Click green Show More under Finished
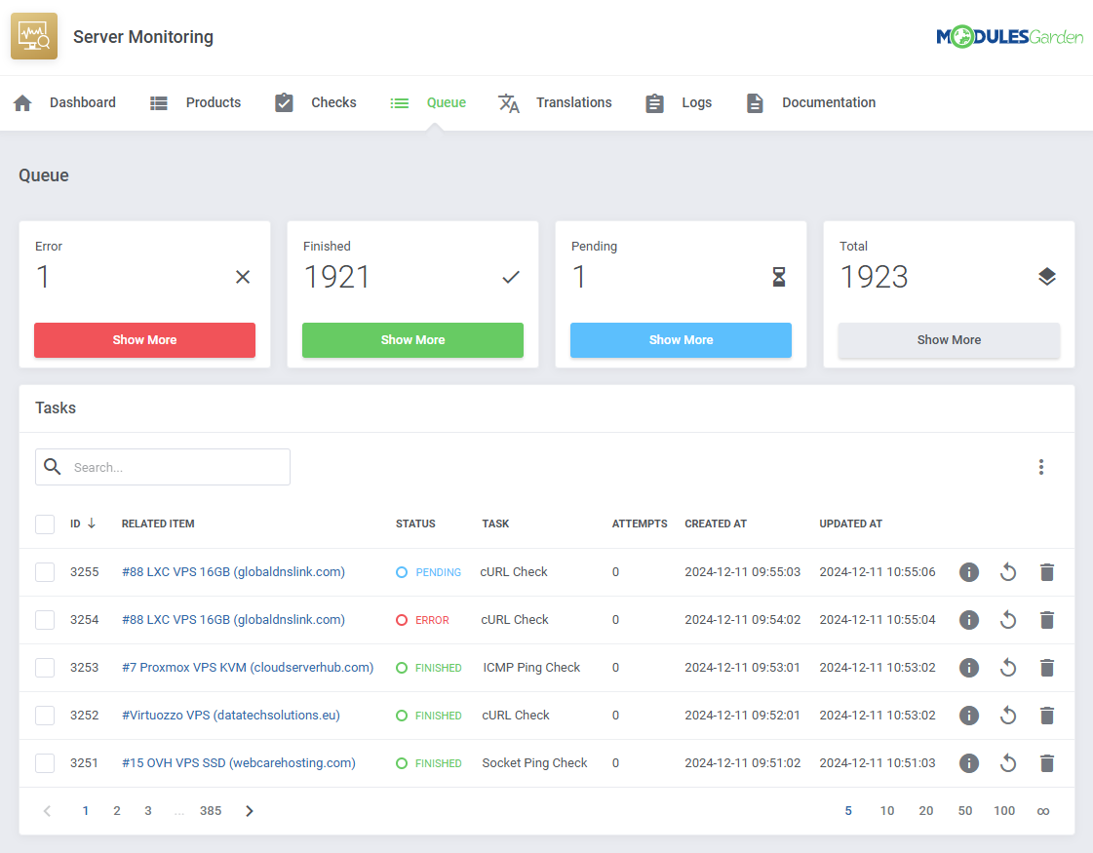Viewport: 1093px width, 853px height. [412, 340]
